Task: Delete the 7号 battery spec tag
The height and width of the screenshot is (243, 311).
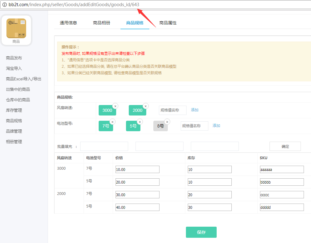Action: 112,122
